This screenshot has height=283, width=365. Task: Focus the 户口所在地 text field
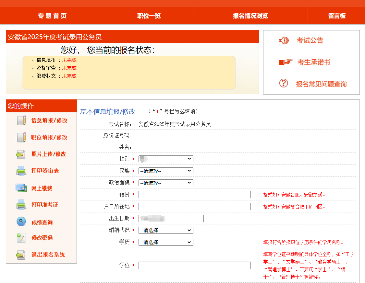(195, 206)
